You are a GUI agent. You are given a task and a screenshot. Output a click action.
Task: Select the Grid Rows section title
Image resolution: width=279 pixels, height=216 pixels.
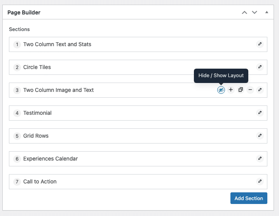(36, 136)
